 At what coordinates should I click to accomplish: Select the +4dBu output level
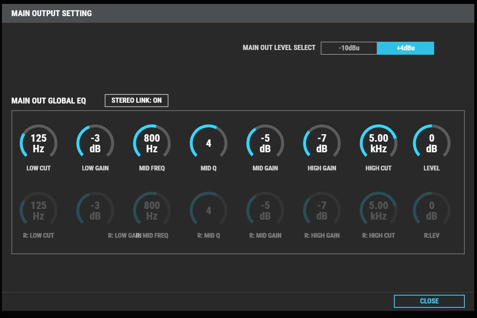(406, 48)
